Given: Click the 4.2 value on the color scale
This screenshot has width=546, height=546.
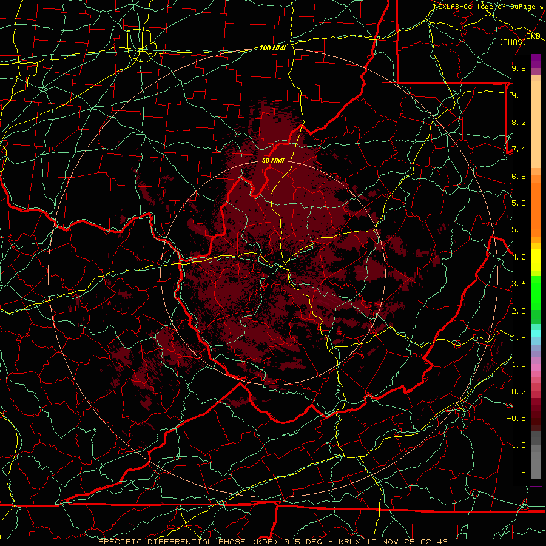Looking at the screenshot, I should (519, 257).
